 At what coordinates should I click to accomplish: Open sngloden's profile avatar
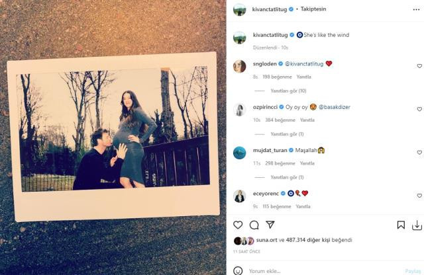[239, 65]
